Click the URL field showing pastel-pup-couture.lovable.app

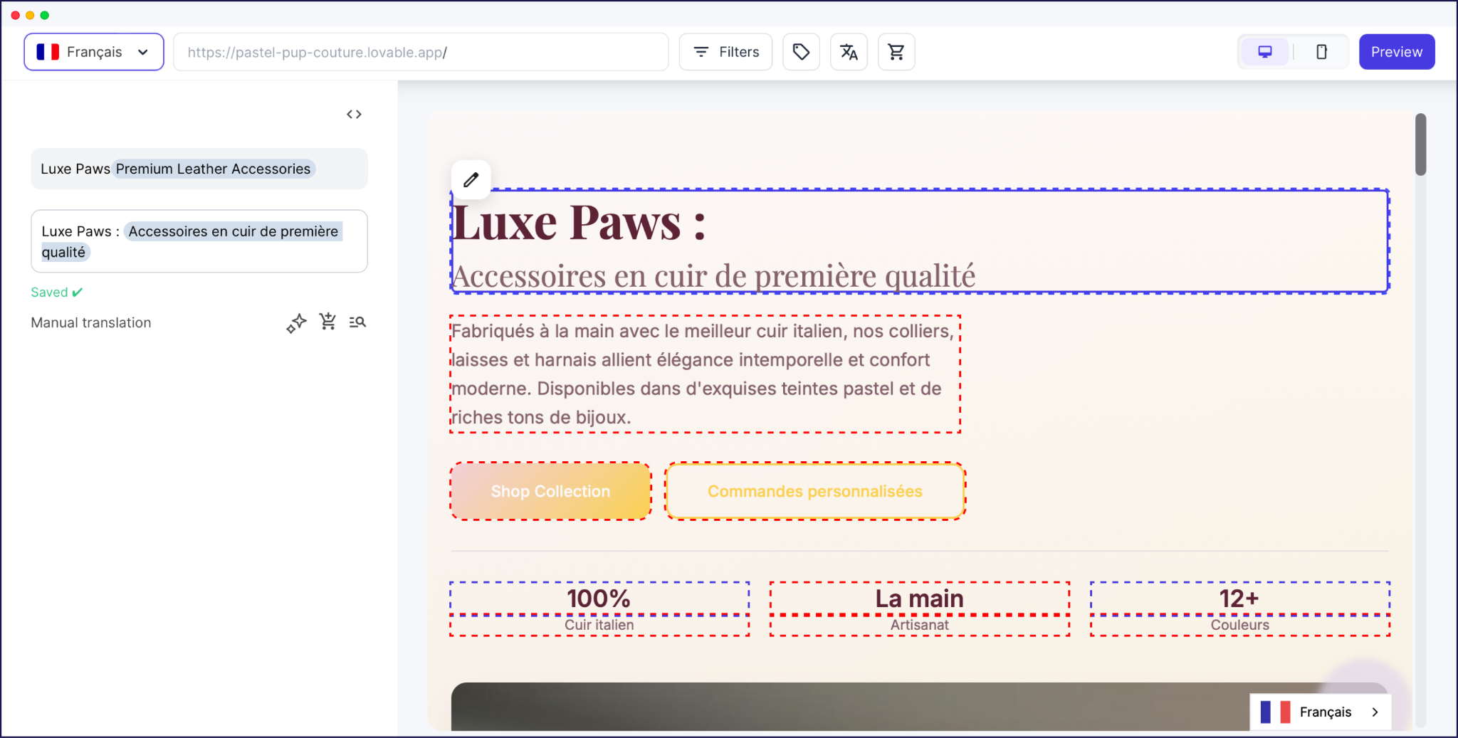click(420, 51)
